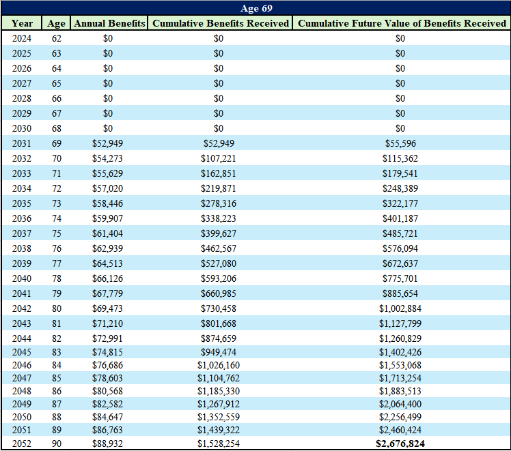Click future value '$322,177'
This screenshot has width=511, height=451.
click(x=400, y=203)
